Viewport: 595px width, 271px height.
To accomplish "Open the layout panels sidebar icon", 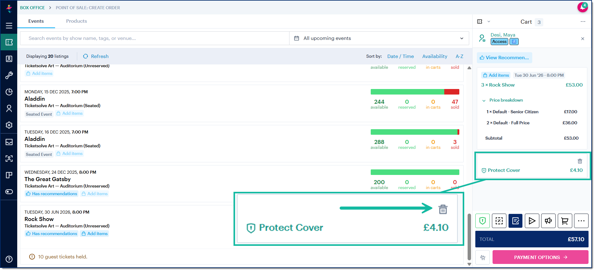I will tap(9, 175).
